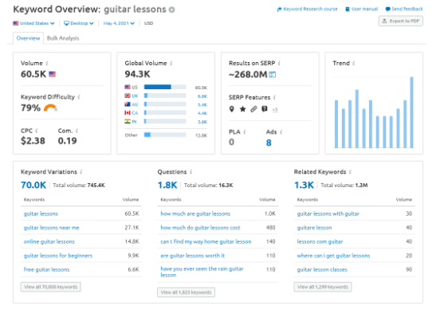
Task: Click the Export to PDF button
Action: point(401,21)
